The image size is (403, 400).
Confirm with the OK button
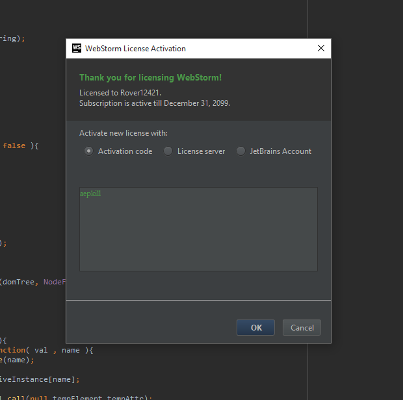[255, 328]
